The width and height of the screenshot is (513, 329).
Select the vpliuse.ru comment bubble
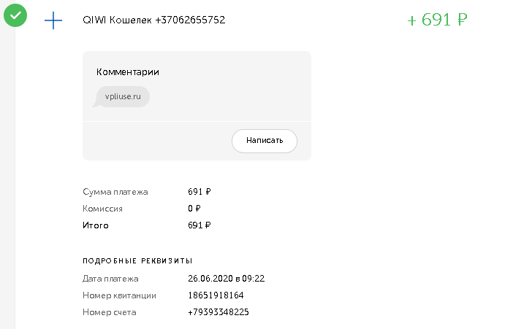point(122,97)
